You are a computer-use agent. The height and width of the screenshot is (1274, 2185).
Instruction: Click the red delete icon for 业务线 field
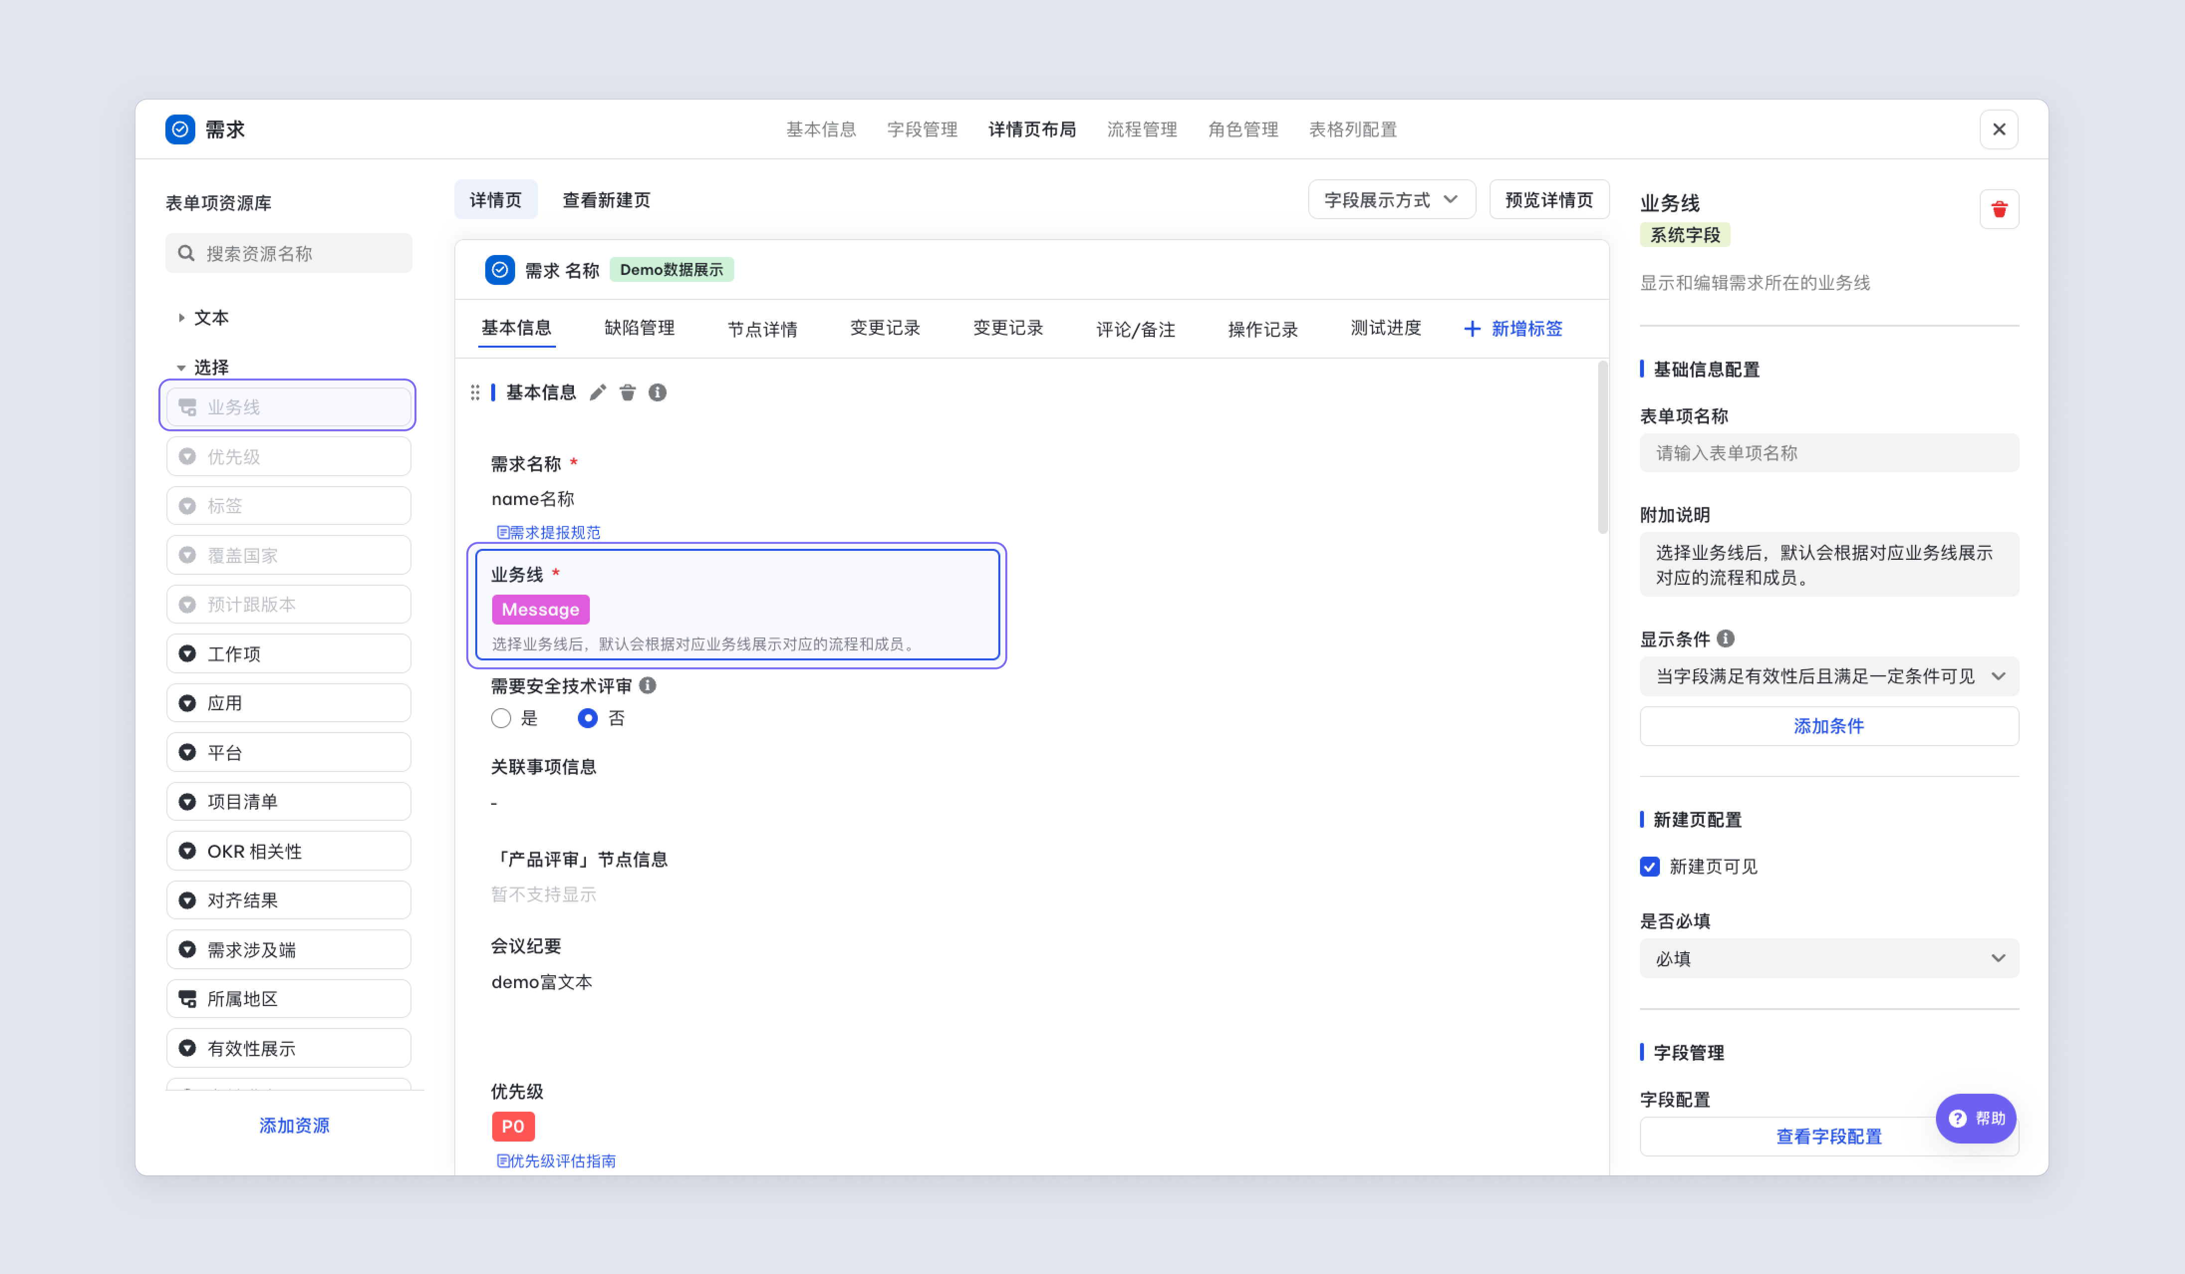pyautogui.click(x=2000, y=209)
